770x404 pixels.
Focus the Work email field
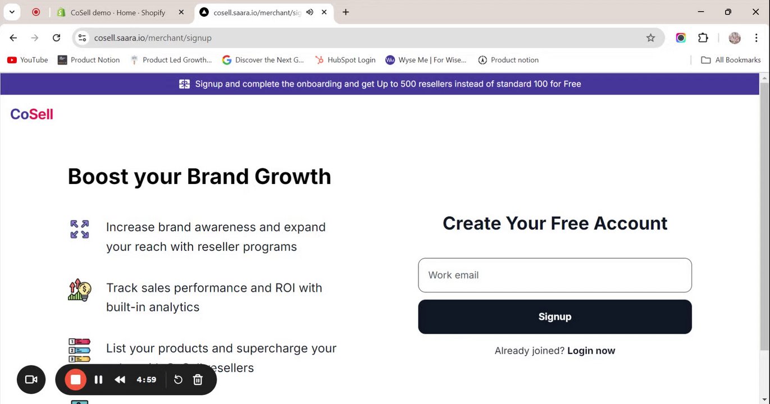[554, 275]
